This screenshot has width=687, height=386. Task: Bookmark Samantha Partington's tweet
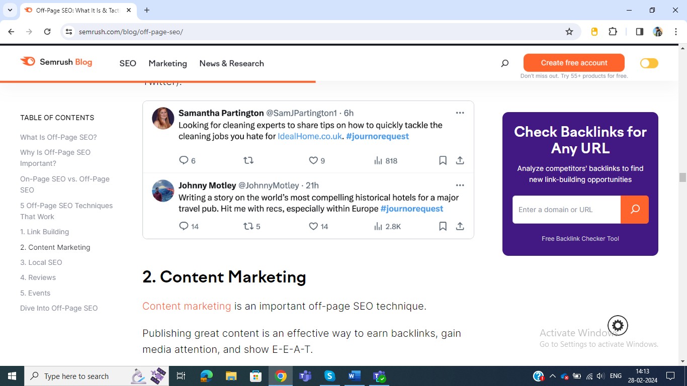pyautogui.click(x=443, y=160)
